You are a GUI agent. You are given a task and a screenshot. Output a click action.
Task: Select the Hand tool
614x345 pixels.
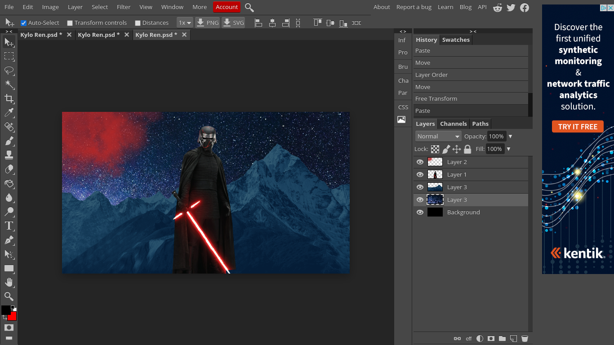9,283
